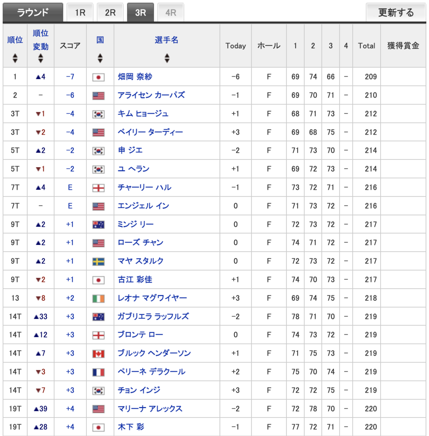Click the 国 header link
Image resolution: width=429 pixels, height=436 pixels.
(x=100, y=40)
